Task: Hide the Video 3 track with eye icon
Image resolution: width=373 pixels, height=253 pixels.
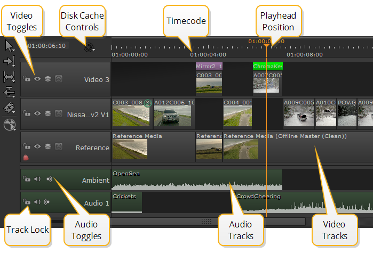Action: pyautogui.click(x=37, y=79)
